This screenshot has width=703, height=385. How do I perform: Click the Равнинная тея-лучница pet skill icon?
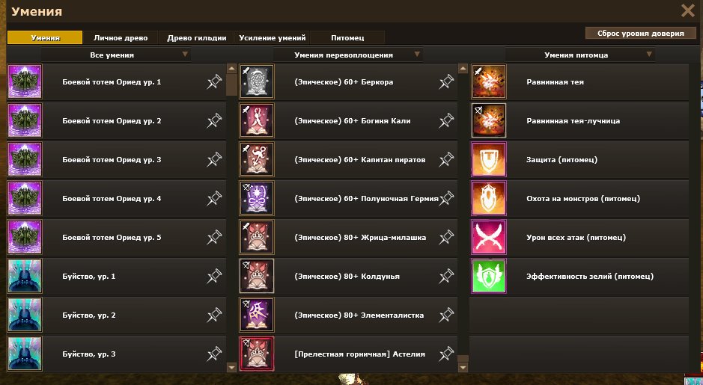489,120
